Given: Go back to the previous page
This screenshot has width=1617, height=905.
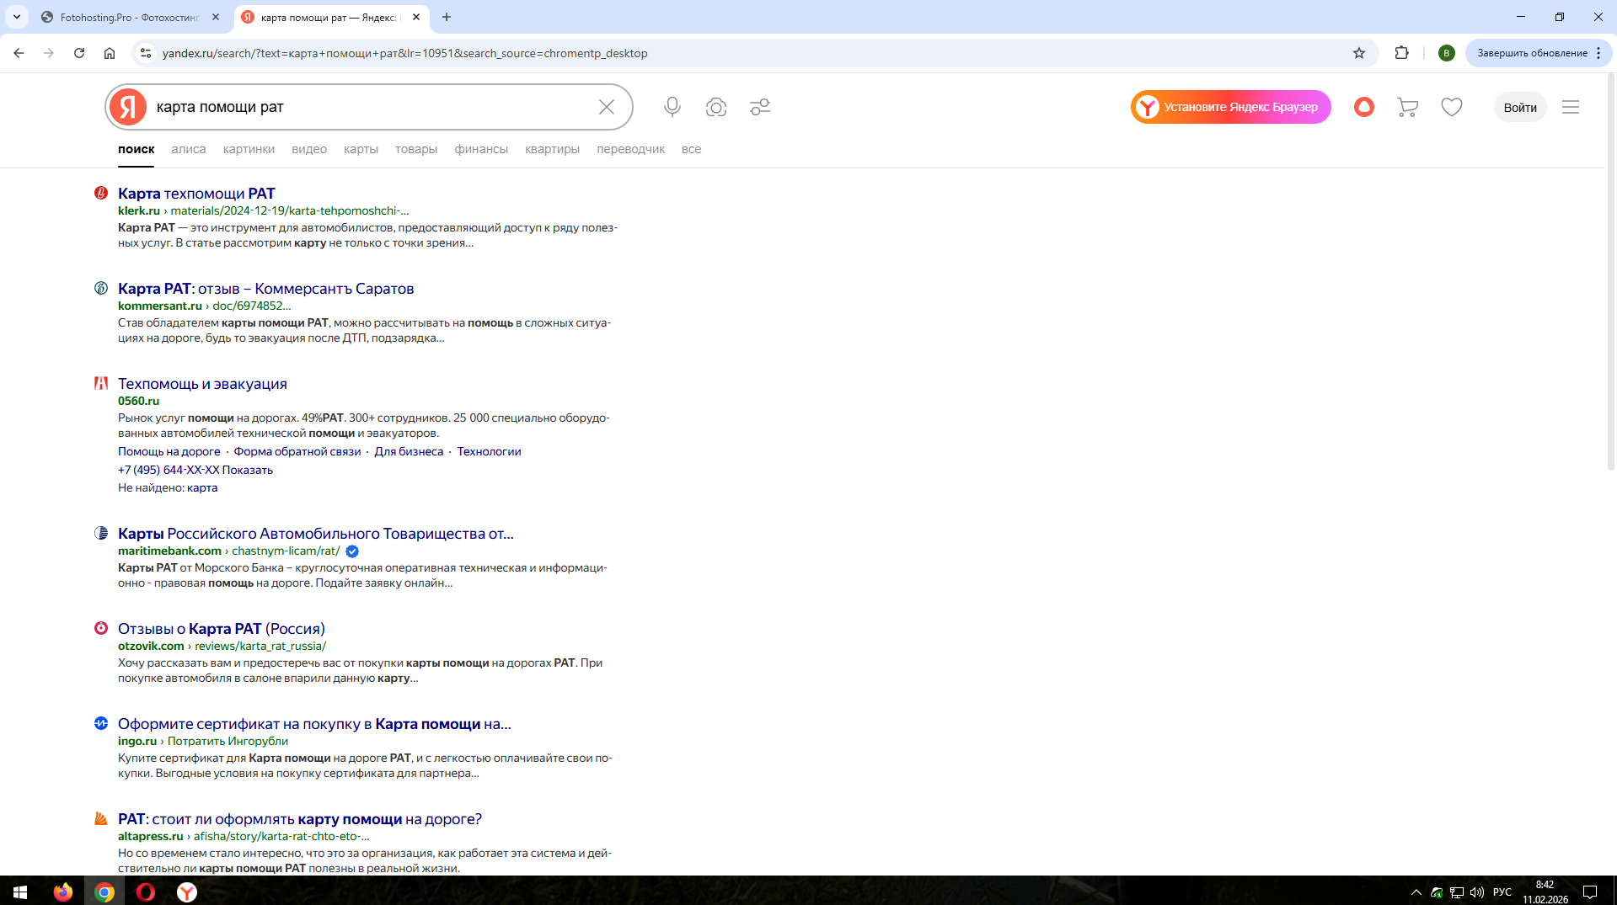Looking at the screenshot, I should (x=19, y=53).
